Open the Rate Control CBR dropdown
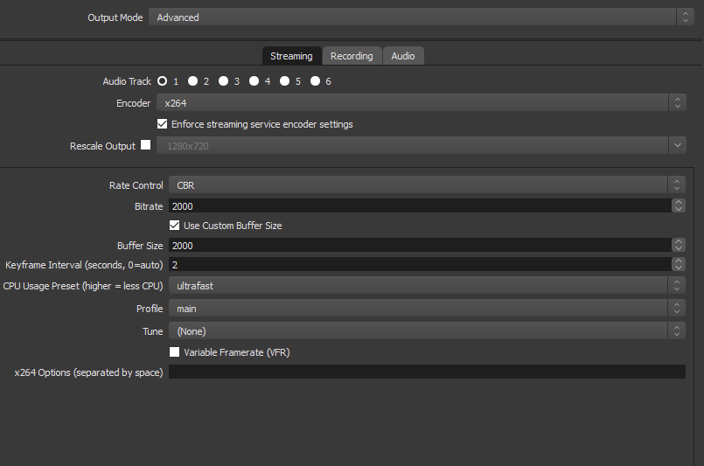The width and height of the screenshot is (704, 466). [427, 185]
